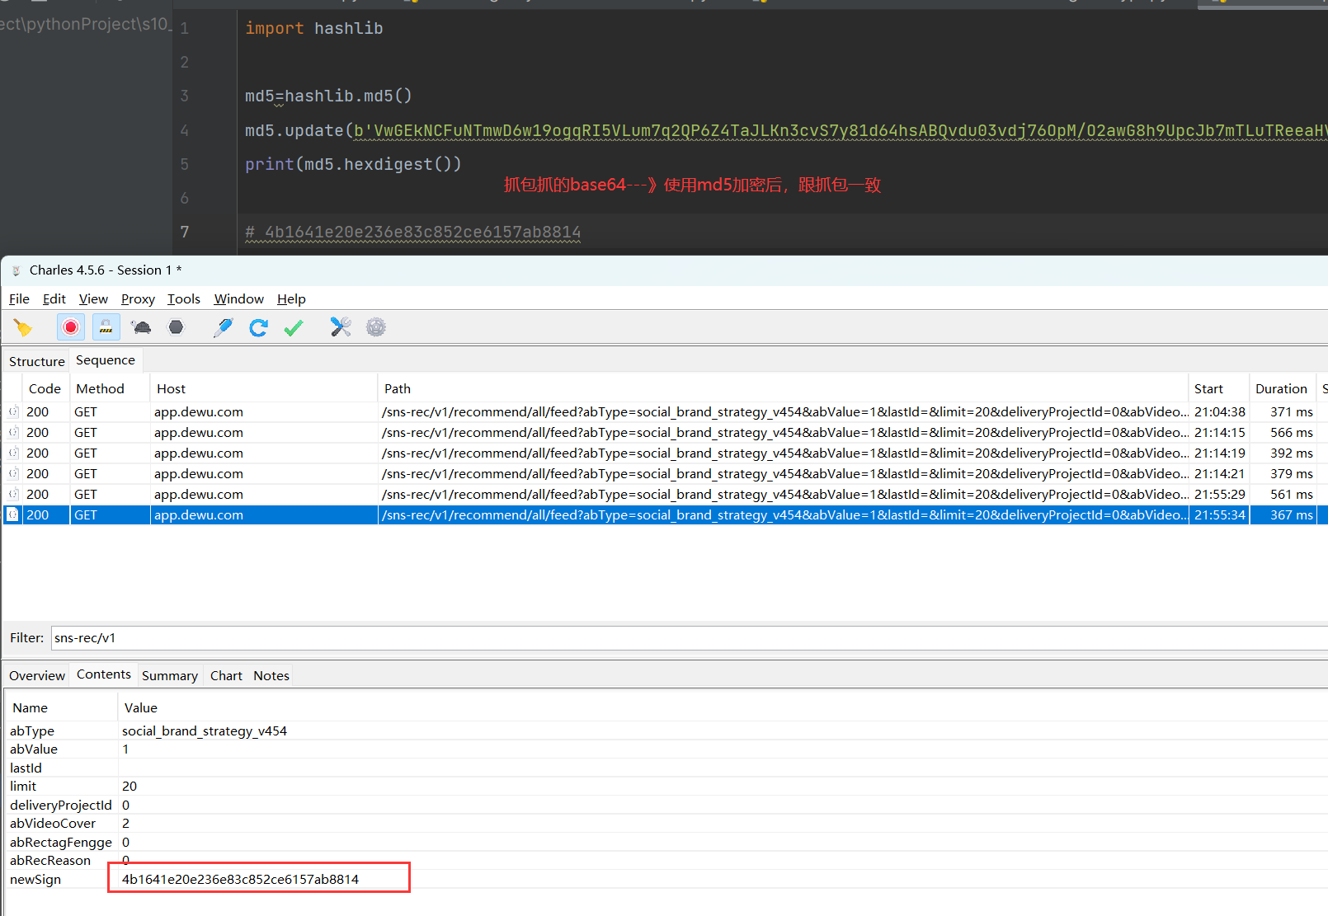The width and height of the screenshot is (1328, 916).
Task: Sort by the Code column header
Action: point(45,389)
